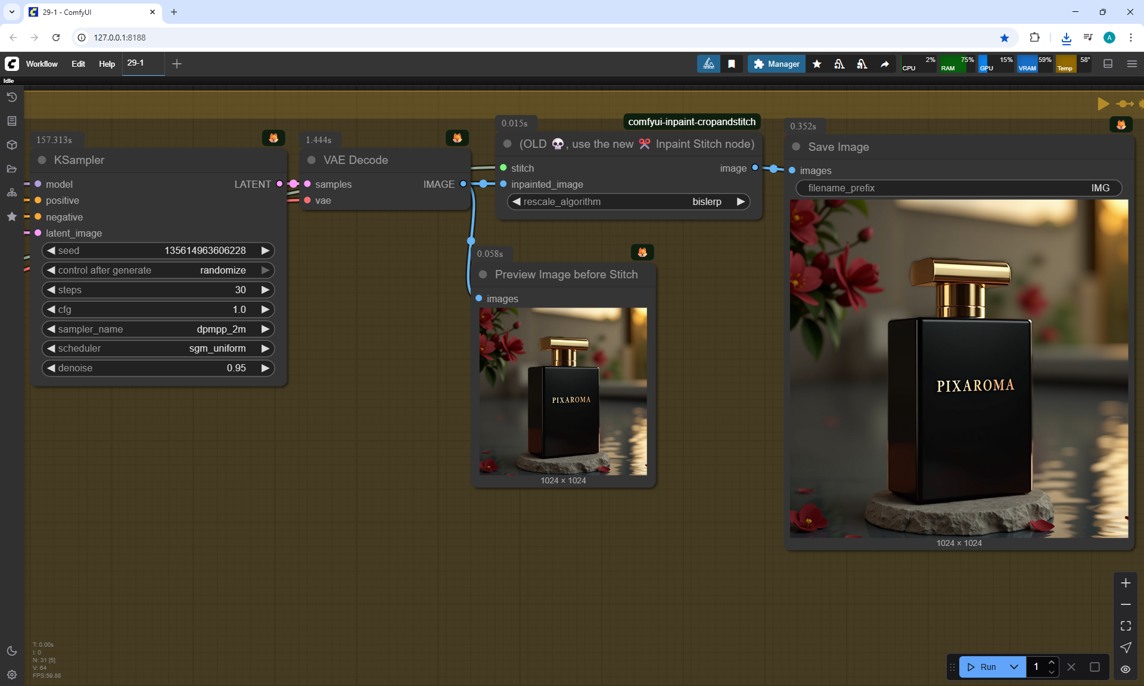Open the queue history sidebar panel

coord(12,97)
